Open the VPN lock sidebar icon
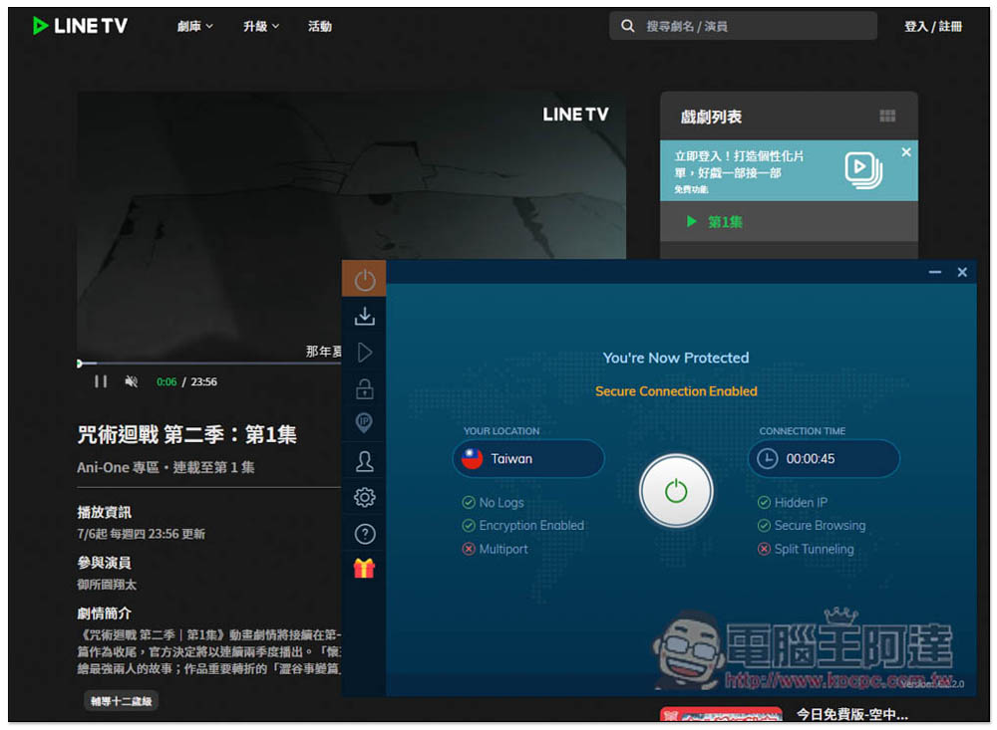The height and width of the screenshot is (730, 997). 364,388
